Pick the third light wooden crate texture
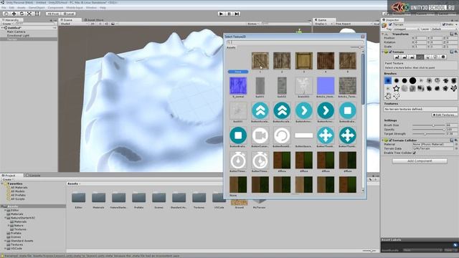Screen dimensions: 459x258 tap(304, 60)
